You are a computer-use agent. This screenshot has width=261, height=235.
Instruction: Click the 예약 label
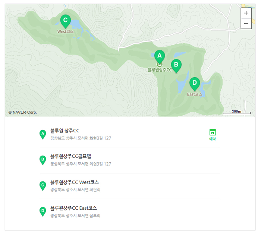tap(213, 139)
